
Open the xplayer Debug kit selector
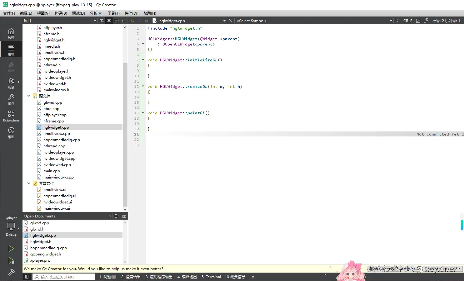pos(11,226)
